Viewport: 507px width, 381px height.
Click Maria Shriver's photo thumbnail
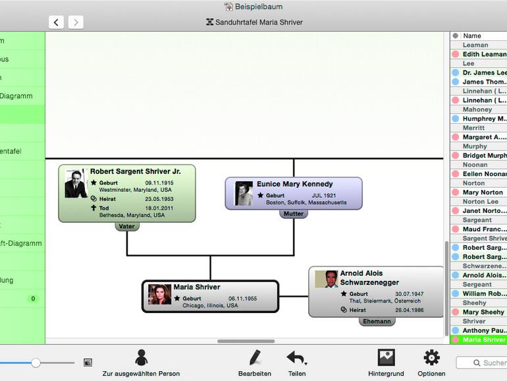click(159, 294)
